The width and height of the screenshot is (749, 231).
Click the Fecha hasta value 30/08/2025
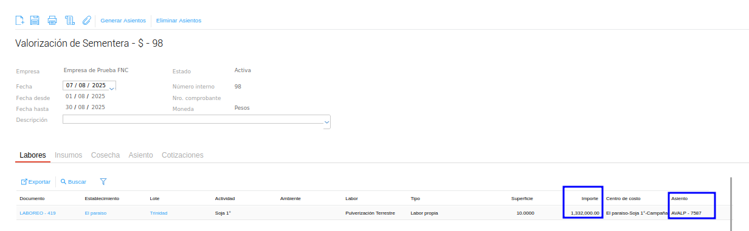86,107
